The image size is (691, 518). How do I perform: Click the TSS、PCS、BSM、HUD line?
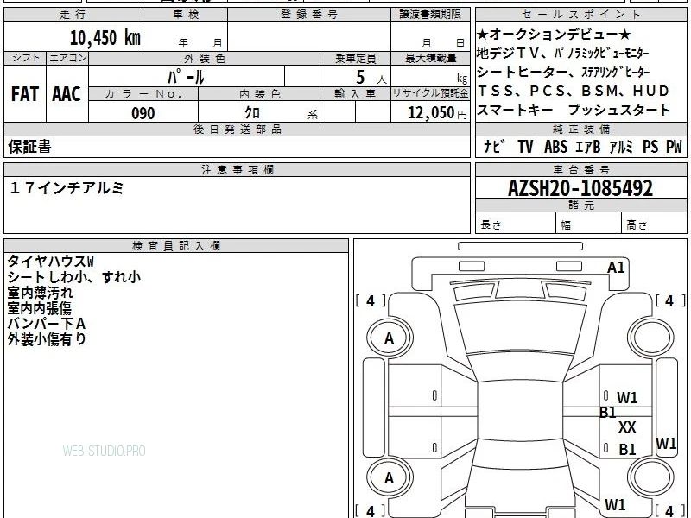pos(574,91)
